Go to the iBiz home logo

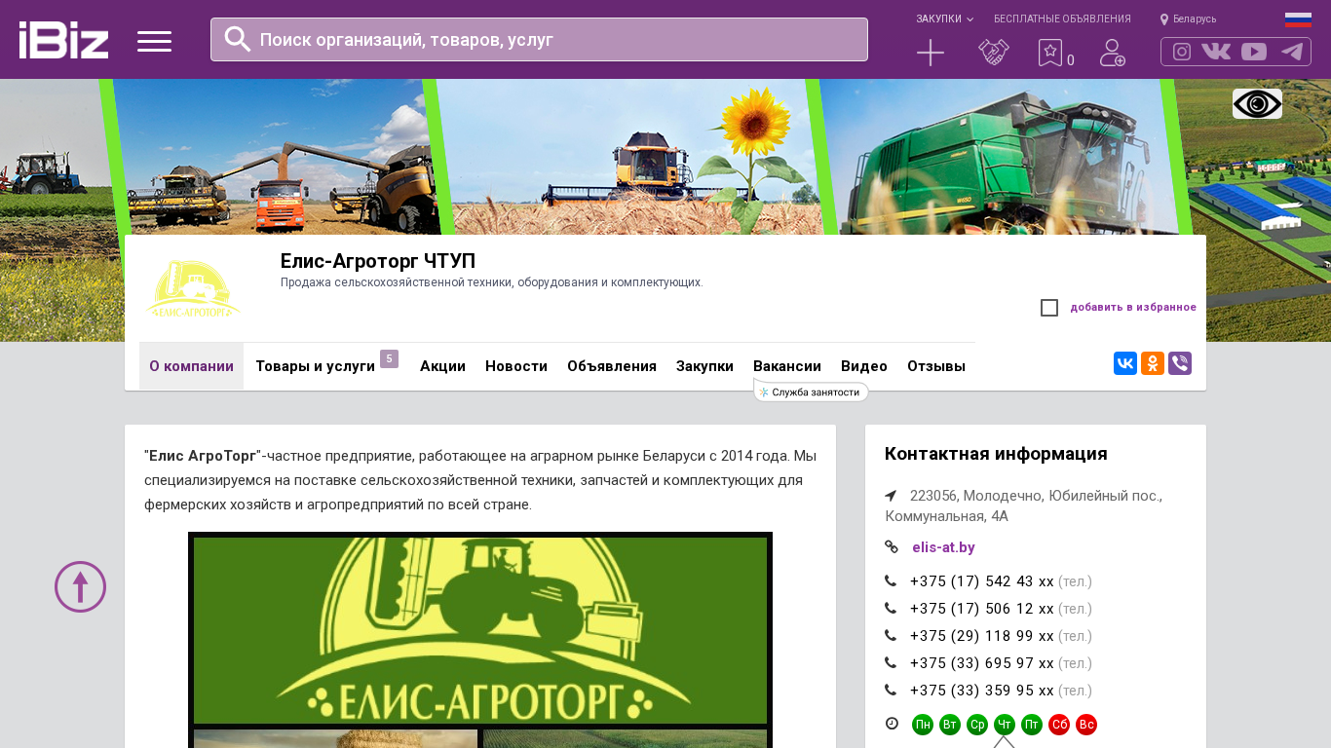tap(64, 40)
